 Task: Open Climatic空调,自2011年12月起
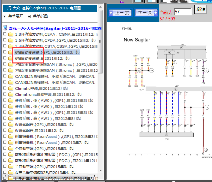click(41, 88)
